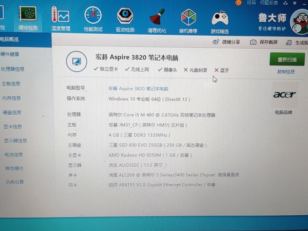Click the 宏碁 JM31_CP motherboard value
Image resolution: width=308 pixels, height=231 pixels.
tap(148, 125)
